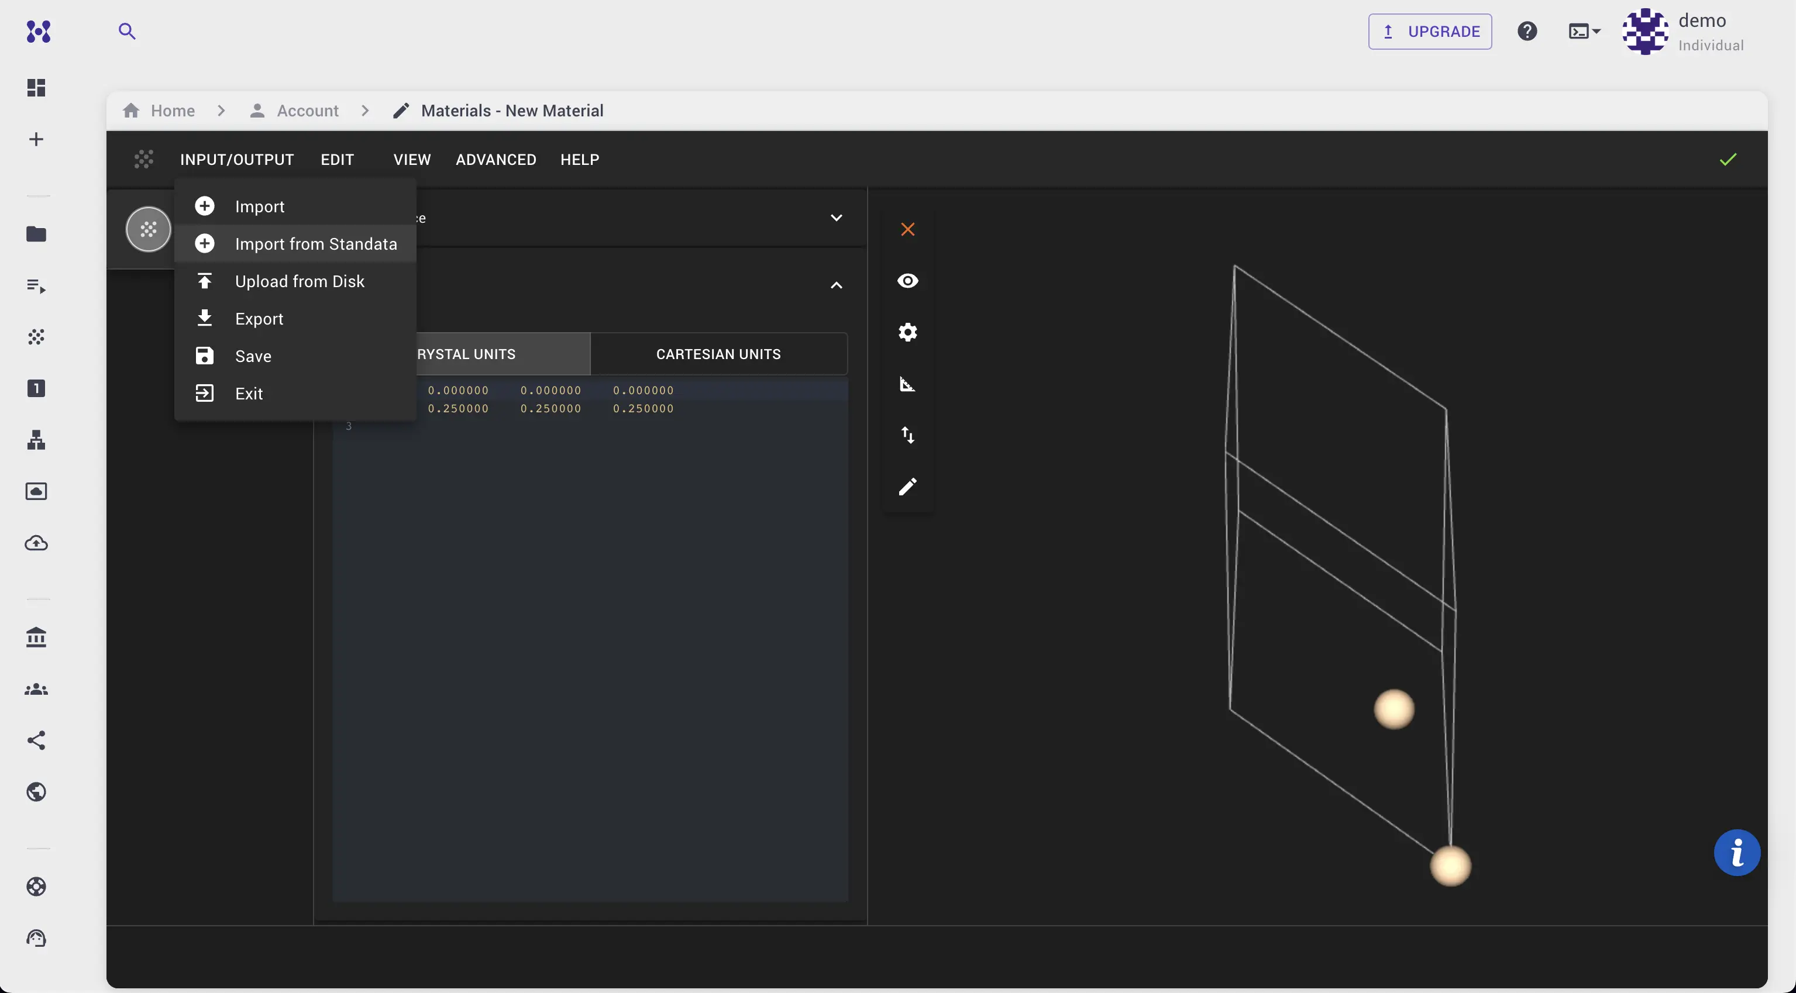Expand the dropdown at top of lattice panel
1796x993 pixels.
pyautogui.click(x=836, y=218)
